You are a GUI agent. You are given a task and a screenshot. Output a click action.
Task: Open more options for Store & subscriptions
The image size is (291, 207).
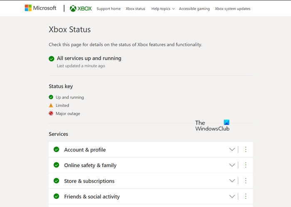point(246,181)
